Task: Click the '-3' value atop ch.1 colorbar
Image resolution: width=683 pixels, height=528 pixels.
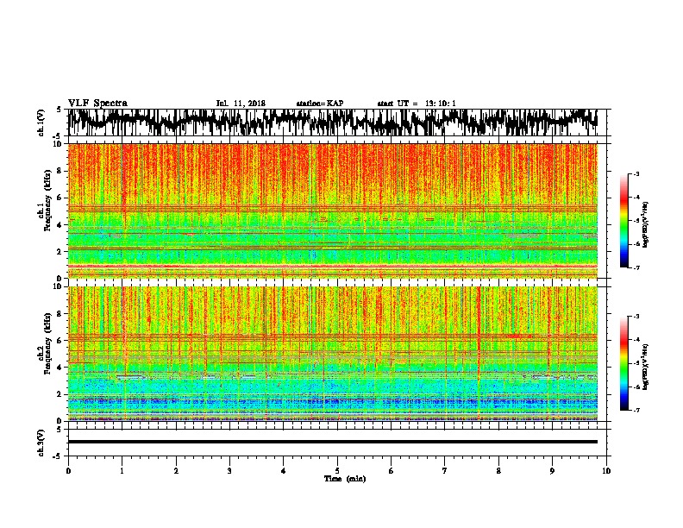Action: pos(636,174)
